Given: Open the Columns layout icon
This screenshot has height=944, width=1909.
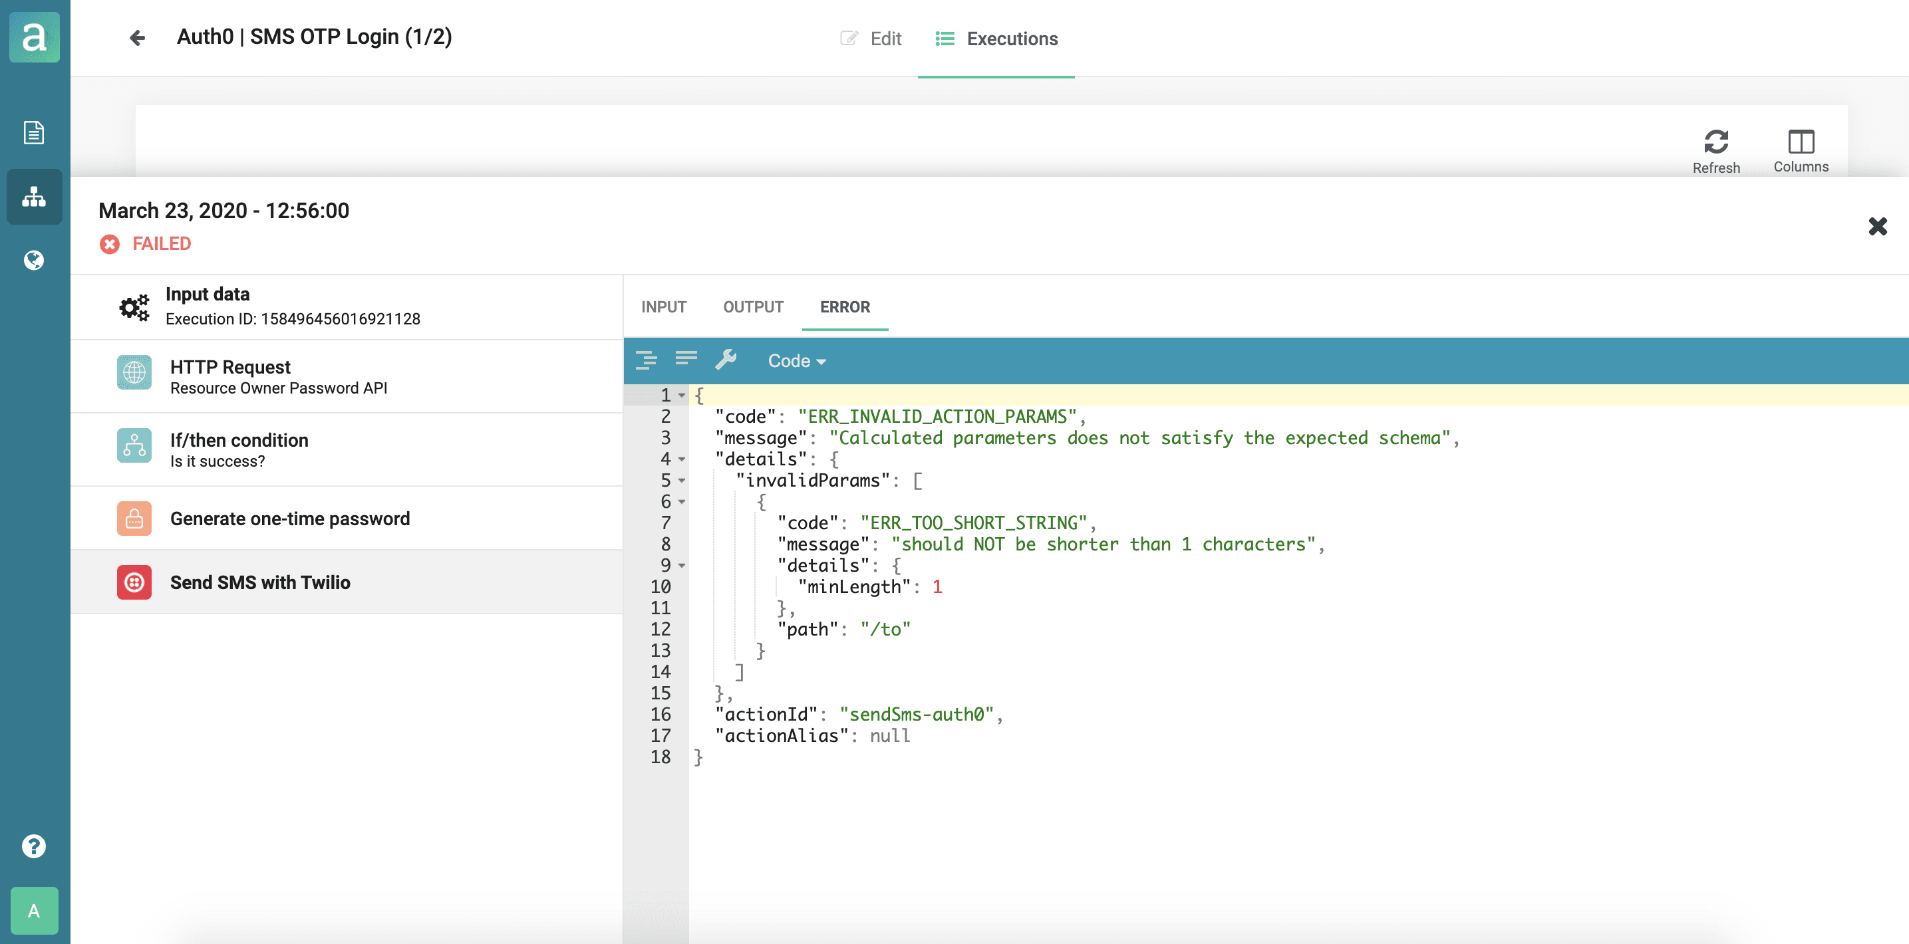Looking at the screenshot, I should point(1801,142).
